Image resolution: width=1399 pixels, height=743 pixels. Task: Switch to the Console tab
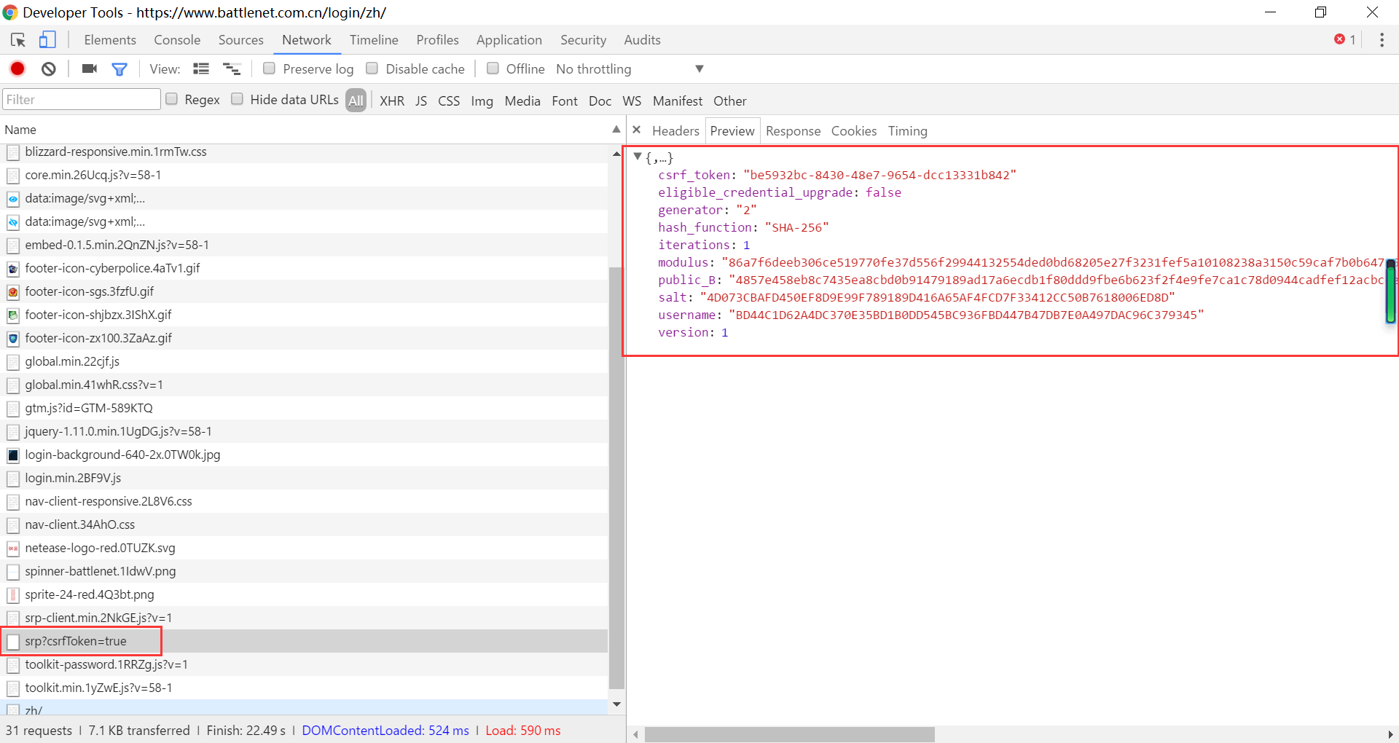(177, 40)
